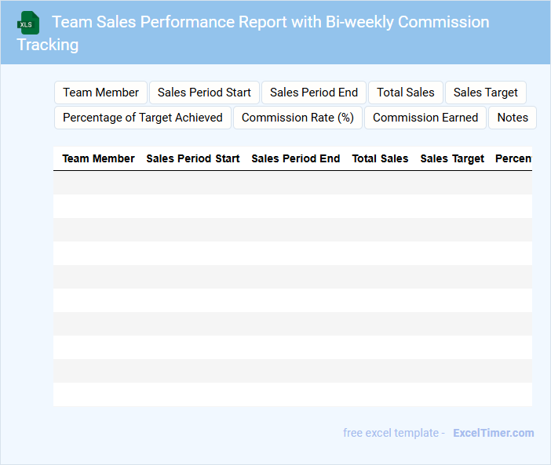The image size is (551, 465).
Task: Select the Sales Period End column header
Action: click(295, 158)
